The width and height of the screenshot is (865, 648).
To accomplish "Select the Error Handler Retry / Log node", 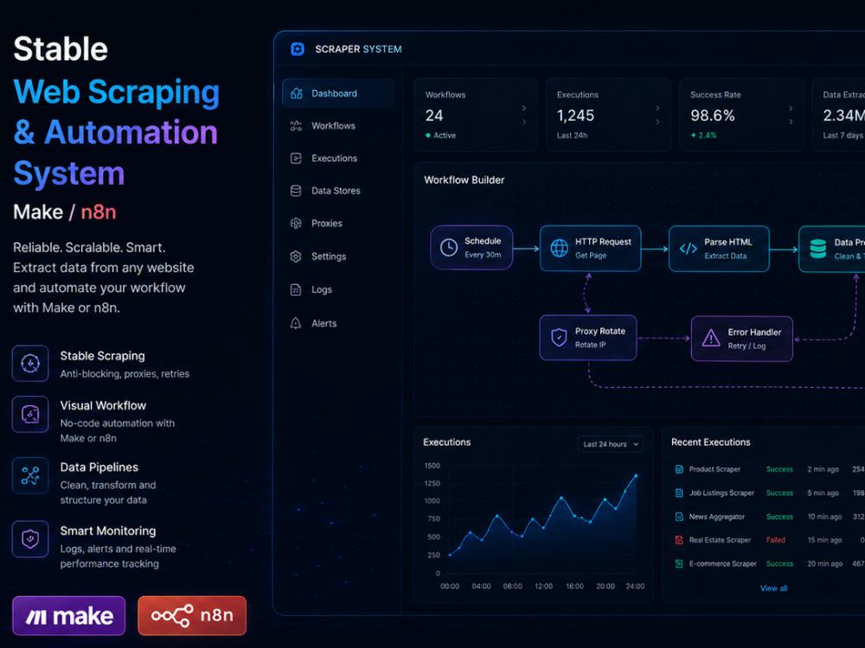I will tap(742, 339).
